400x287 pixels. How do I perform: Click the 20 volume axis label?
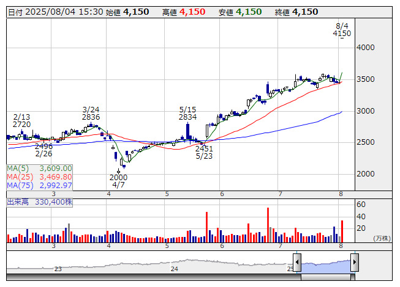tap(361, 228)
